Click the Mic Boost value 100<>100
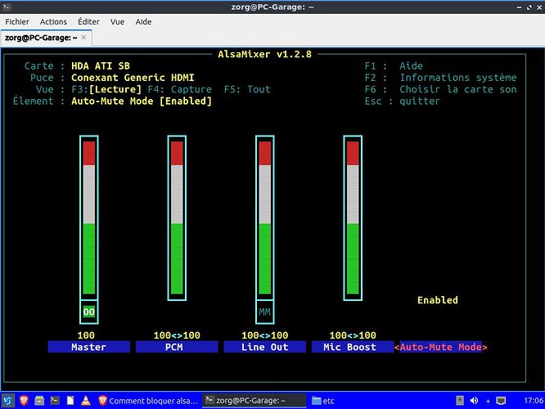The height and width of the screenshot is (409, 545). point(353,335)
